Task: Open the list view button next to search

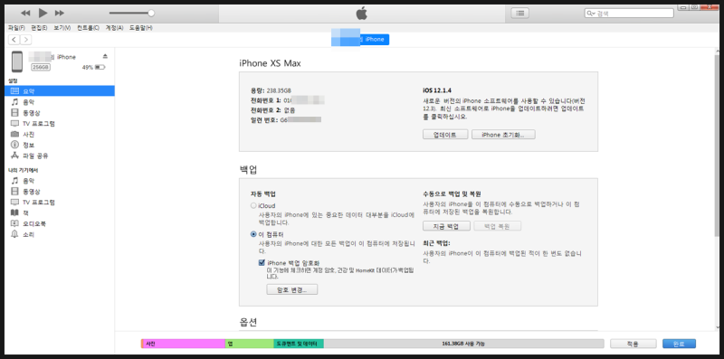Action: [x=519, y=13]
